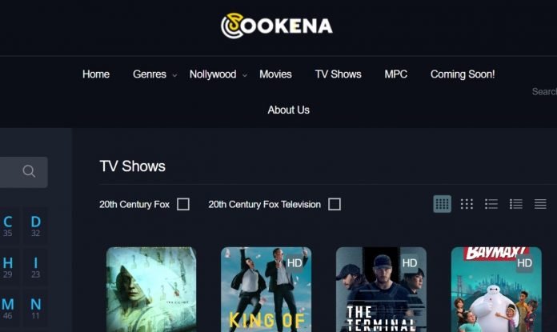
Task: Expand the Genres dropdown menu
Action: click(154, 74)
